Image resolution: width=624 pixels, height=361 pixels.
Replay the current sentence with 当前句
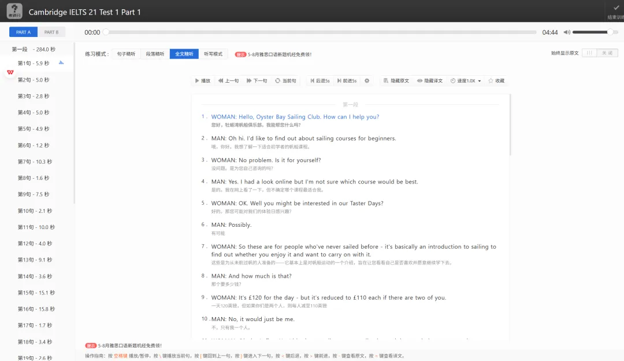point(286,81)
